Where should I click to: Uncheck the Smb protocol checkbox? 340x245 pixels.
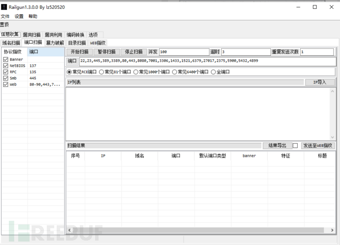point(6,78)
